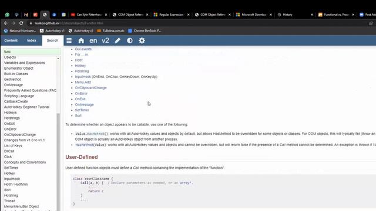The height and width of the screenshot is (211, 376).
Task: Open 'GetMethod' in the sidebar results
Action: [x=13, y=79]
